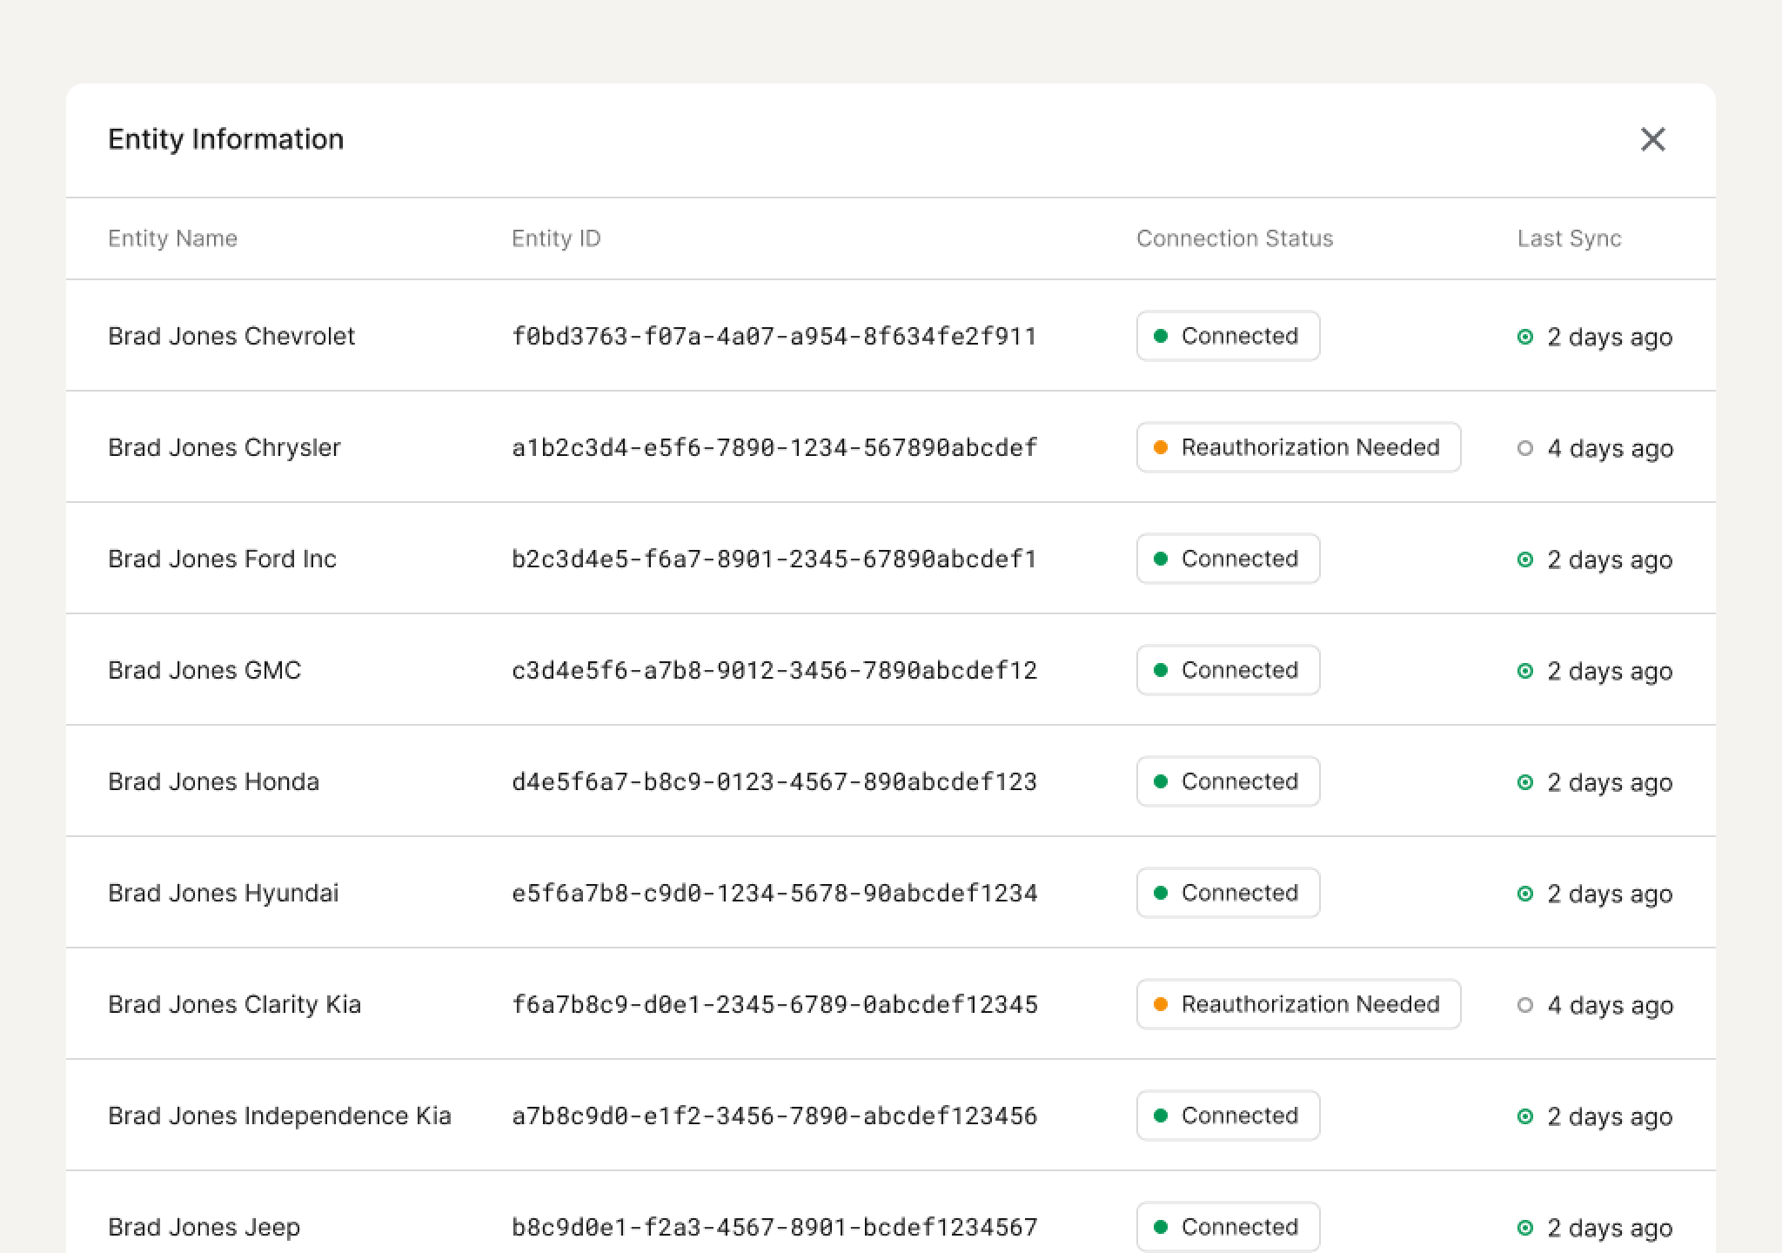Click the green sync icon for Brad Jones Honda
1782x1253 pixels.
(1524, 782)
